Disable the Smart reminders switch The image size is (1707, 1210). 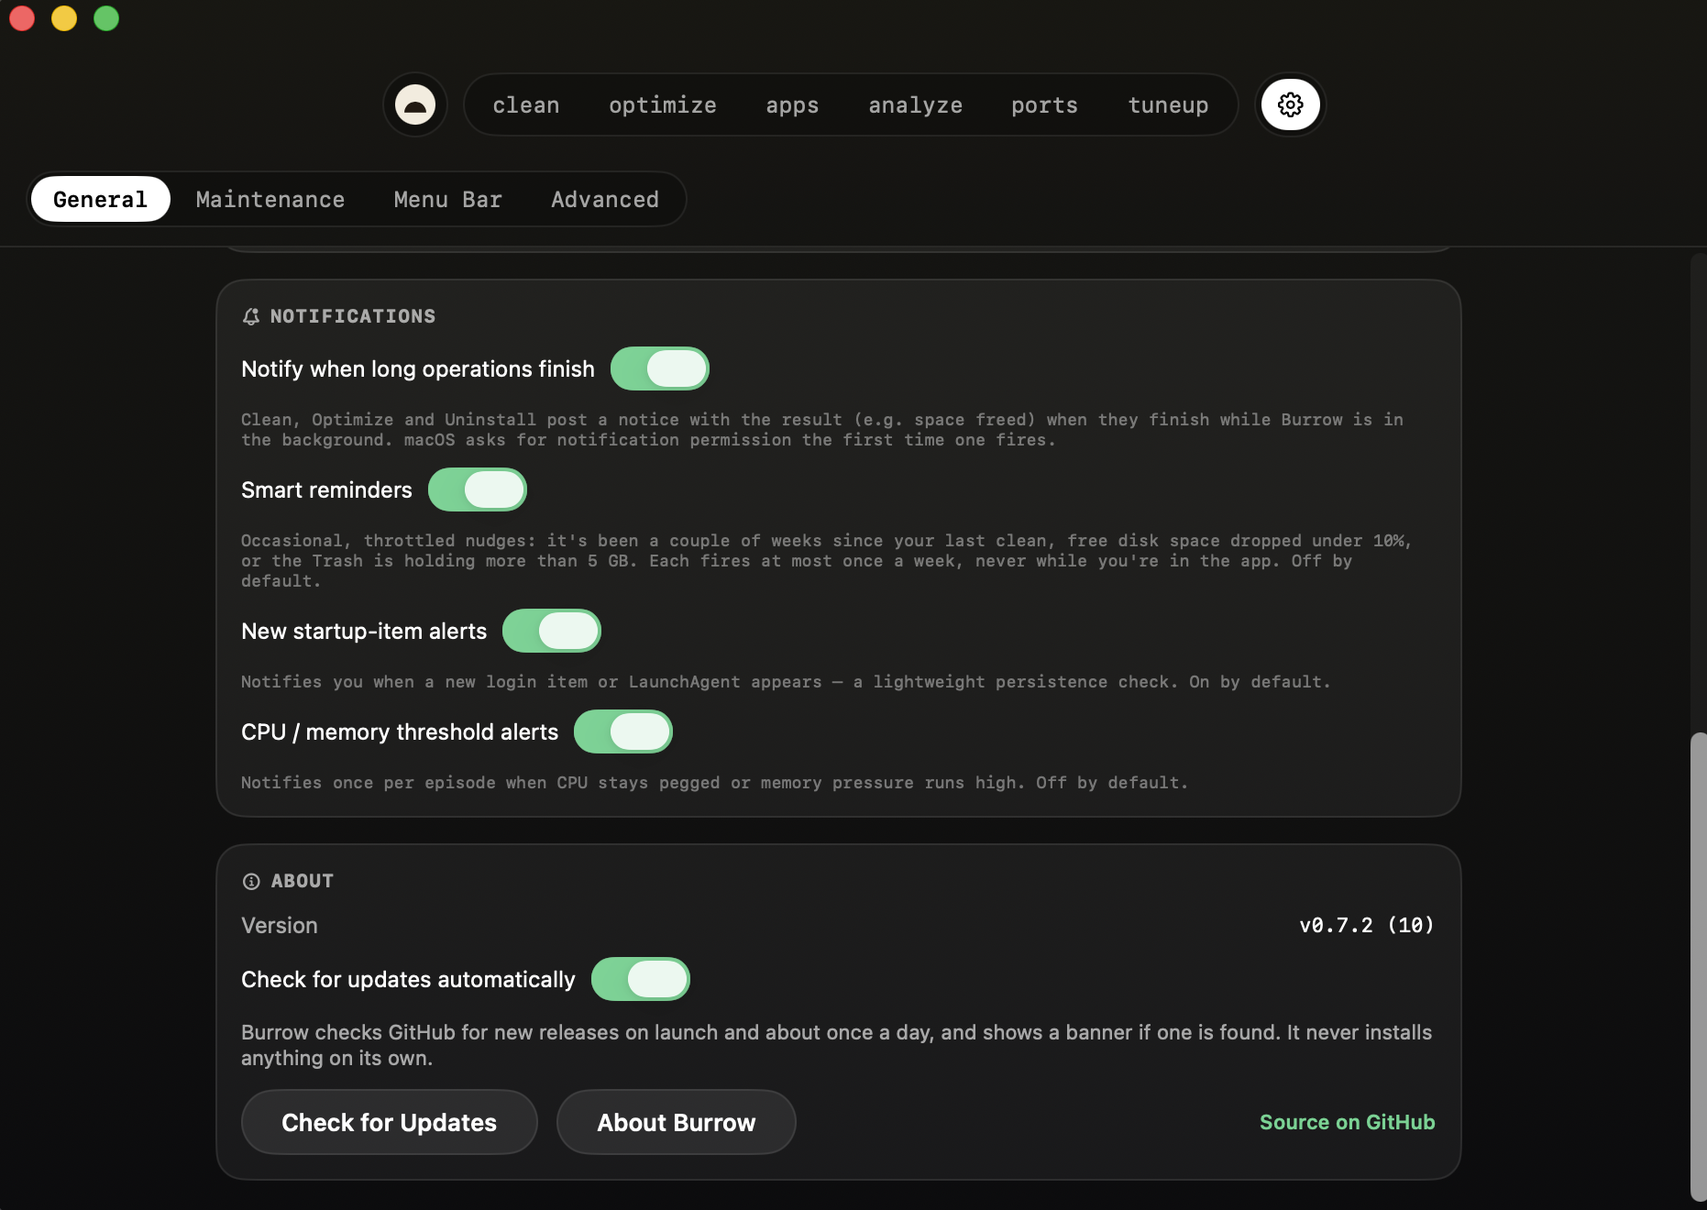(x=478, y=489)
